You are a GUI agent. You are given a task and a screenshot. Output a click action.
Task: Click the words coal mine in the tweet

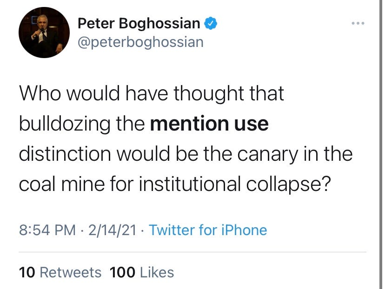62,184
